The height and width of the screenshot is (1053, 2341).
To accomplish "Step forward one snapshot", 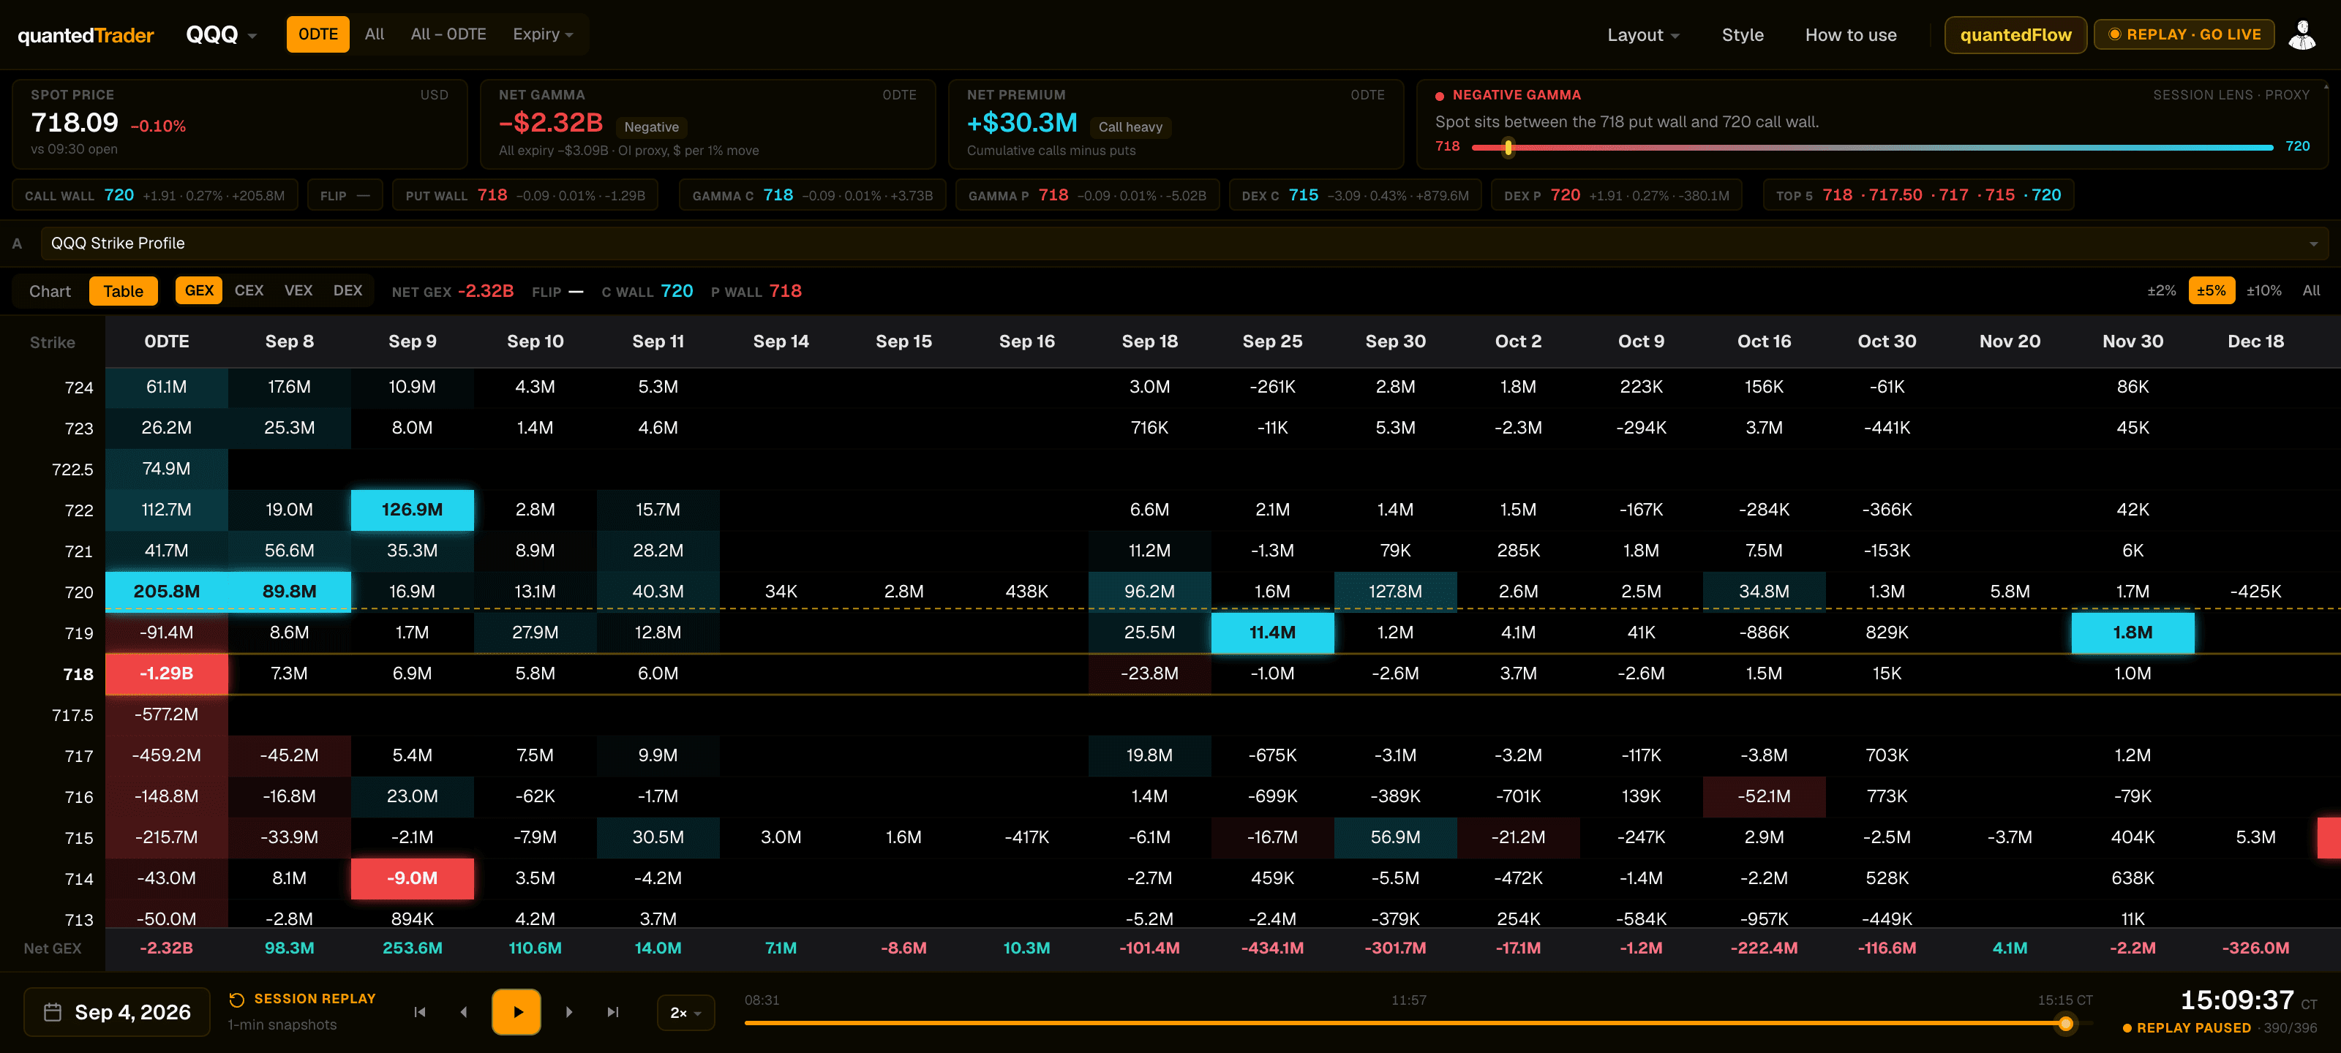I will 569,1012.
